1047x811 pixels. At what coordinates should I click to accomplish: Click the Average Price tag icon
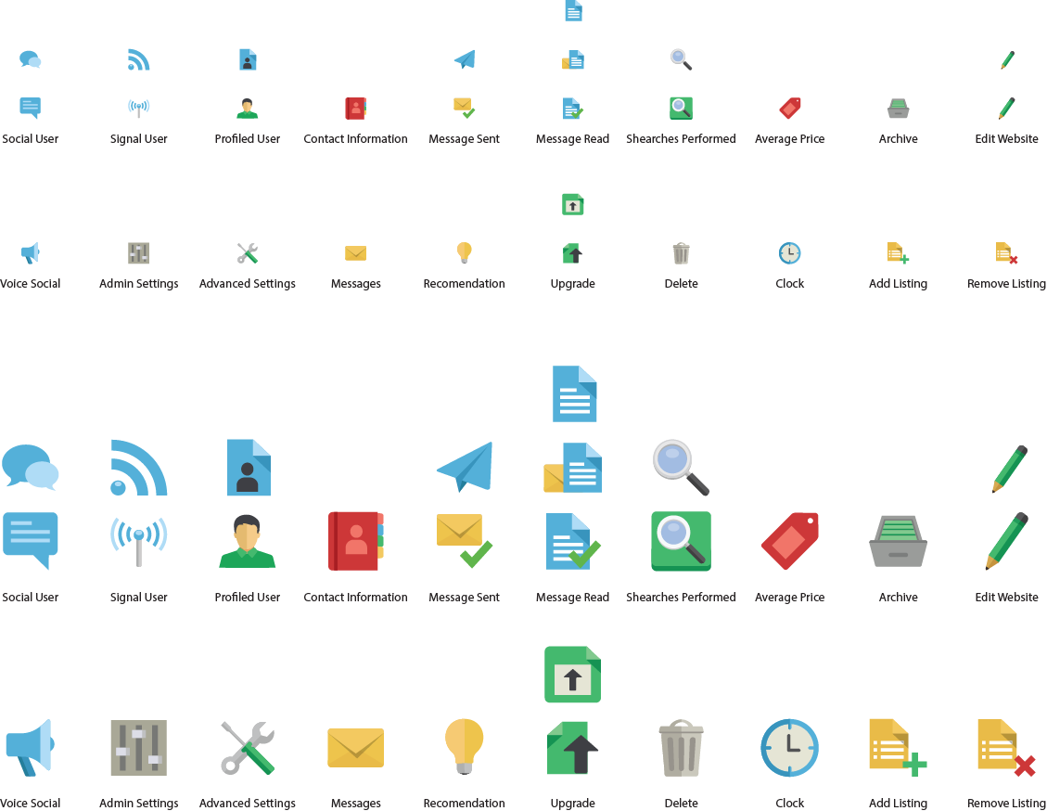[789, 541]
